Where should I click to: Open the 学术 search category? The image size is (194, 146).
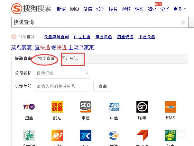tap(165, 9)
